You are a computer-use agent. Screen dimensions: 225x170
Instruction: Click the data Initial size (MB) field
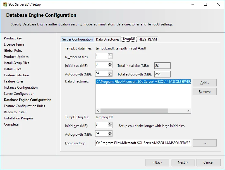102,65
